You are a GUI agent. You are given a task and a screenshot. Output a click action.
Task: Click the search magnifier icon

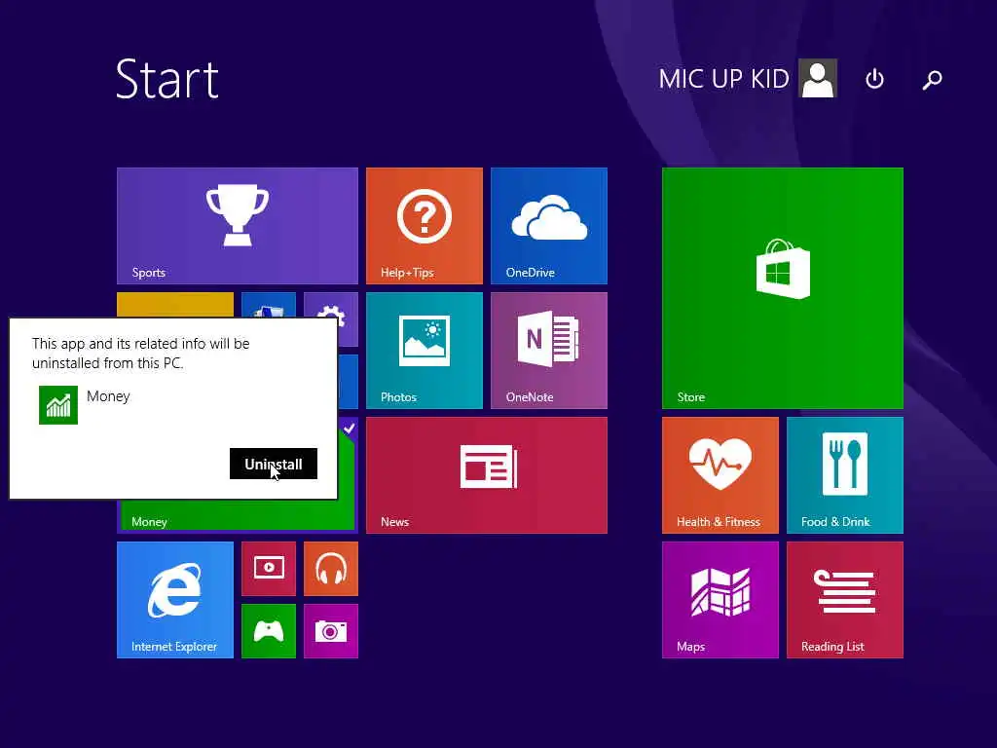point(932,80)
